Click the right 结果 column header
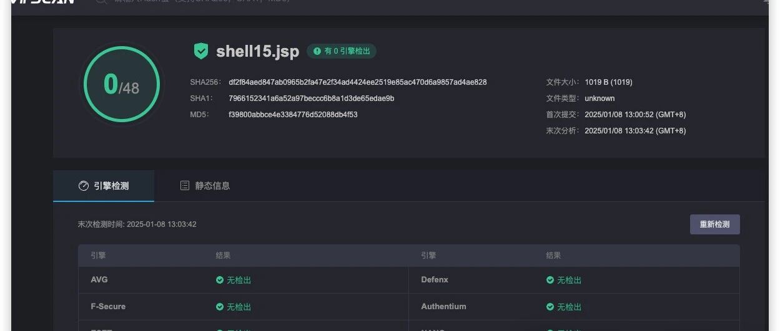This screenshot has height=331, width=780. (553, 256)
